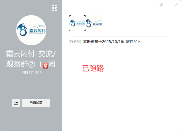181x131 pixels.
Task: Click the group name line 霜云闪付-交流/
Action: 31,54
